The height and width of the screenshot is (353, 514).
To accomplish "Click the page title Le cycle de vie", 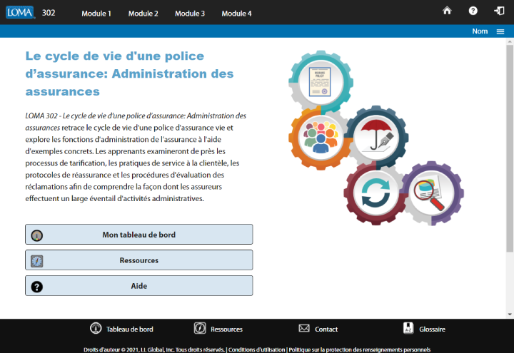I will [x=129, y=73].
